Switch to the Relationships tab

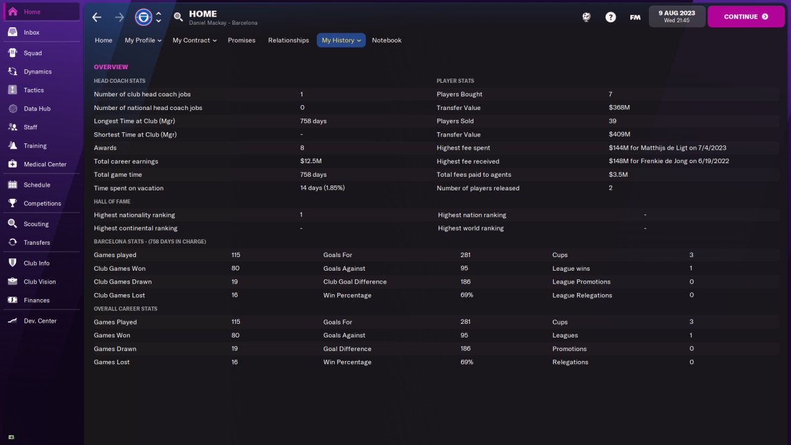click(x=289, y=40)
